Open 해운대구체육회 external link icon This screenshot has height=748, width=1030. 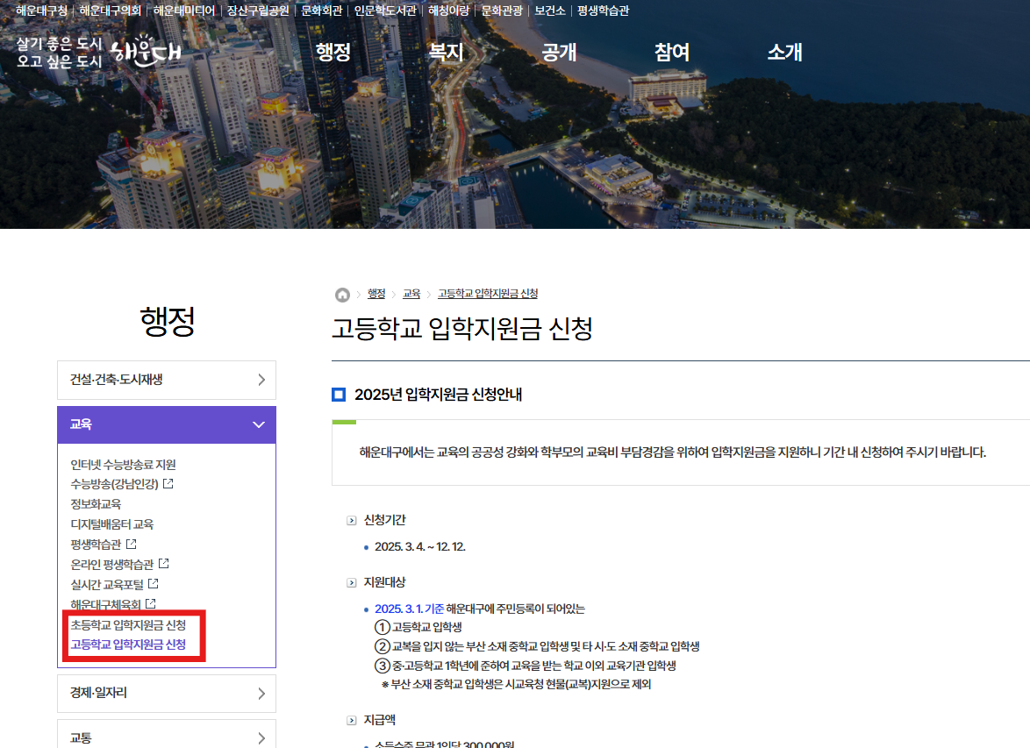[152, 602]
